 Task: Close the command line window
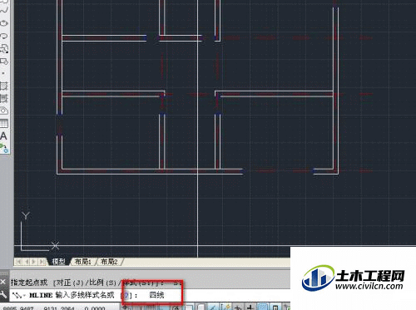(x=2, y=282)
